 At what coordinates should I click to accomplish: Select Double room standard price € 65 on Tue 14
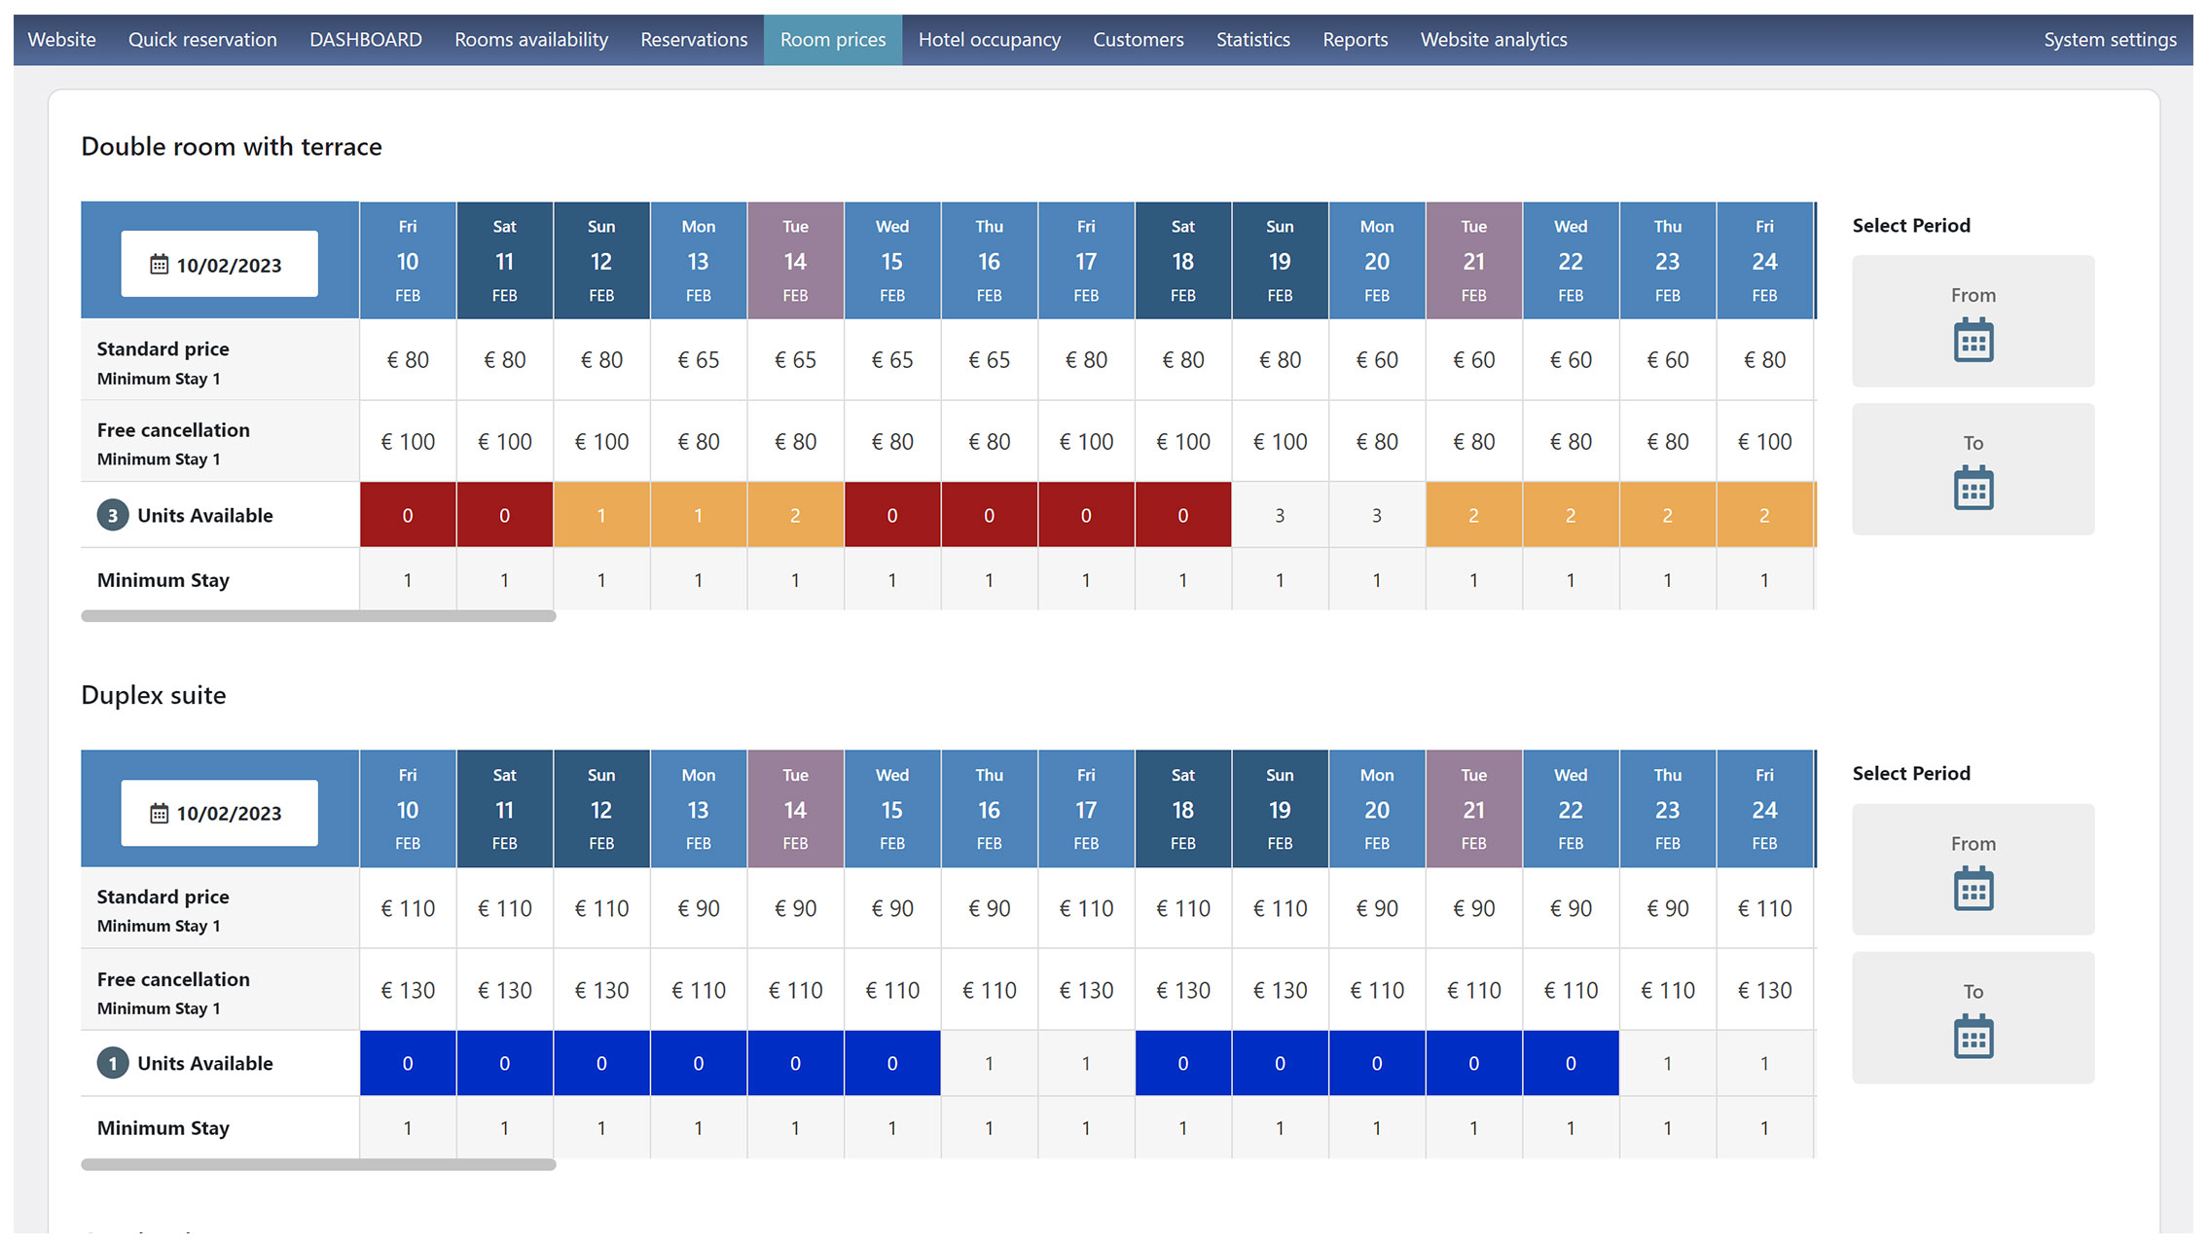[795, 360]
